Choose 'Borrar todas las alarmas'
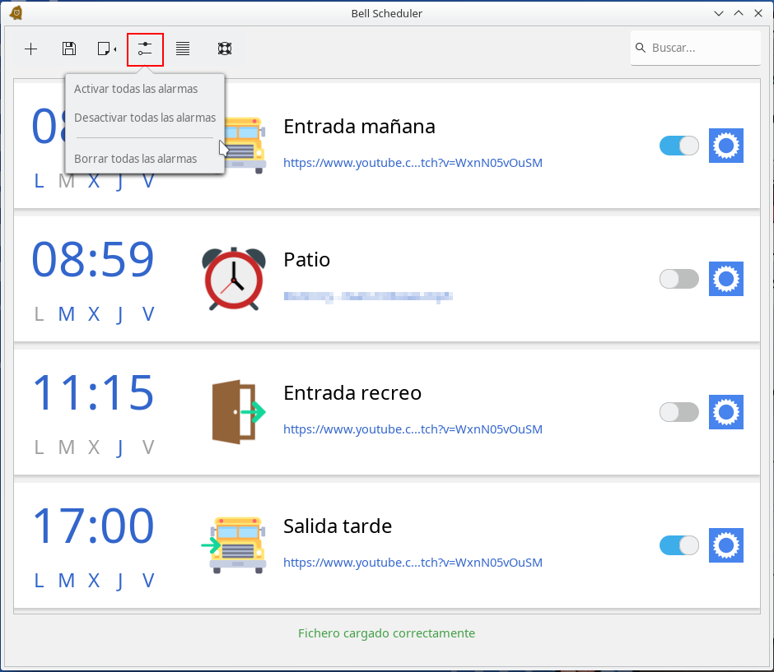Screen dimensions: 774x672 [136, 159]
